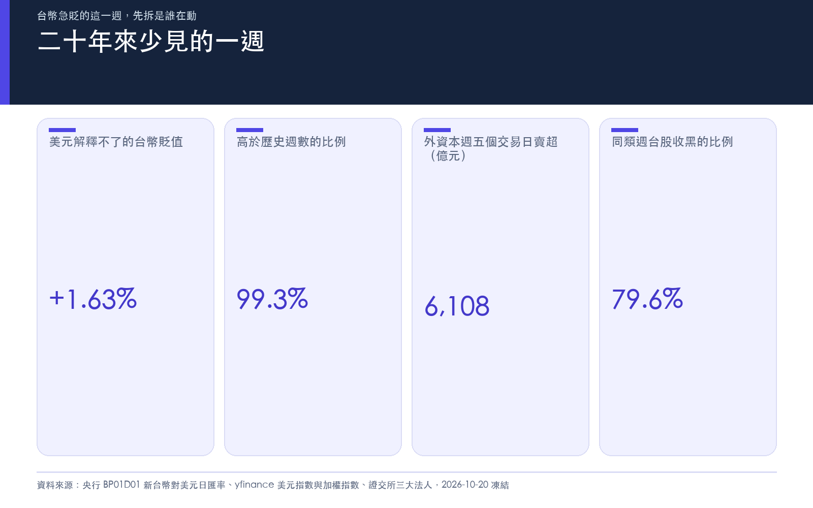Click the card label 外資本週五個交易日賣超(億元)

point(491,148)
